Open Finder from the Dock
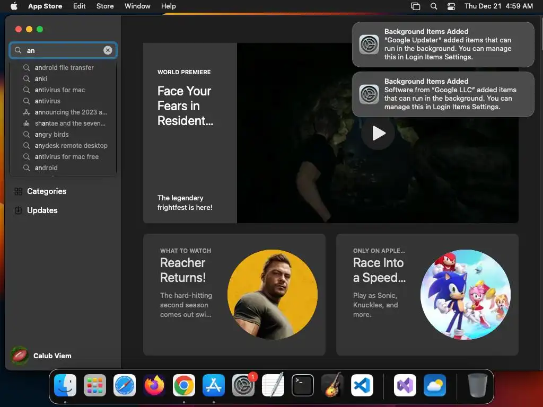Viewport: 543px width, 407px height. 65,385
